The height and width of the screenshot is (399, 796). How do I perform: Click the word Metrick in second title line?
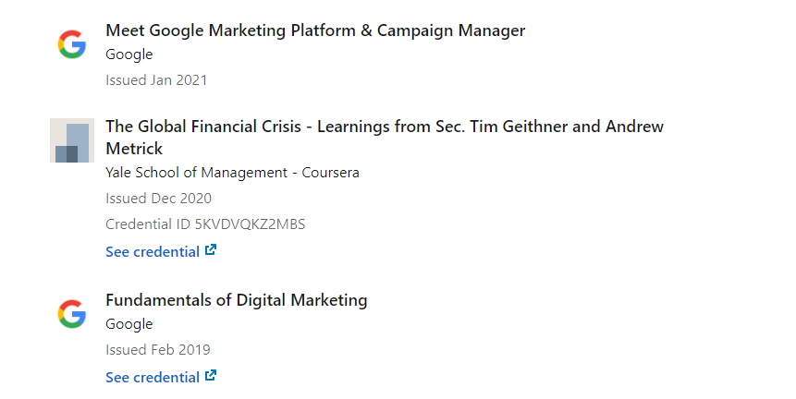134,149
